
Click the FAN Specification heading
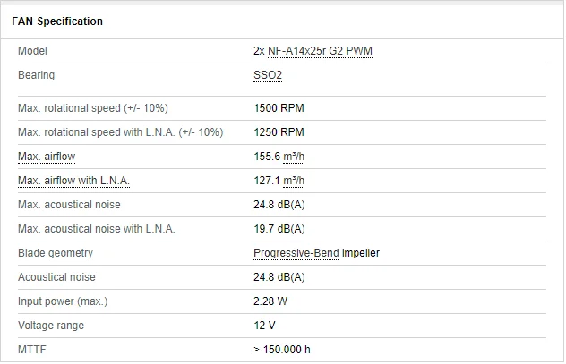point(57,21)
